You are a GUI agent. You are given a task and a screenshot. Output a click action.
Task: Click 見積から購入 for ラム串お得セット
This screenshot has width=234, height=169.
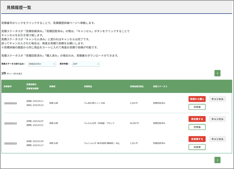coord(197,99)
